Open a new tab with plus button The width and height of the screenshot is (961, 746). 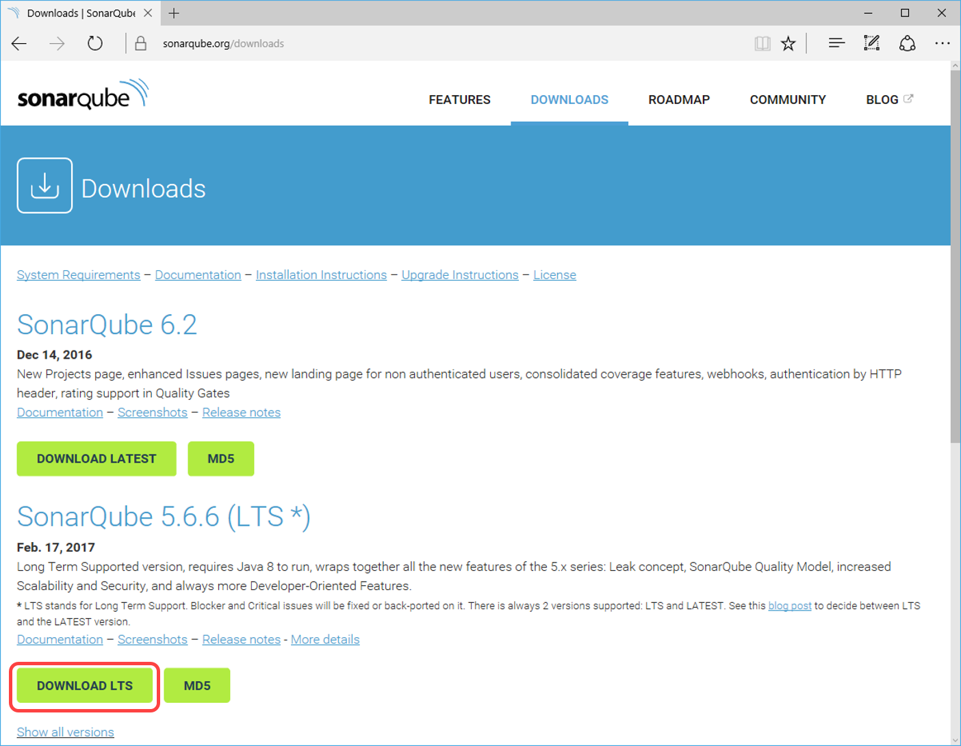click(x=174, y=13)
